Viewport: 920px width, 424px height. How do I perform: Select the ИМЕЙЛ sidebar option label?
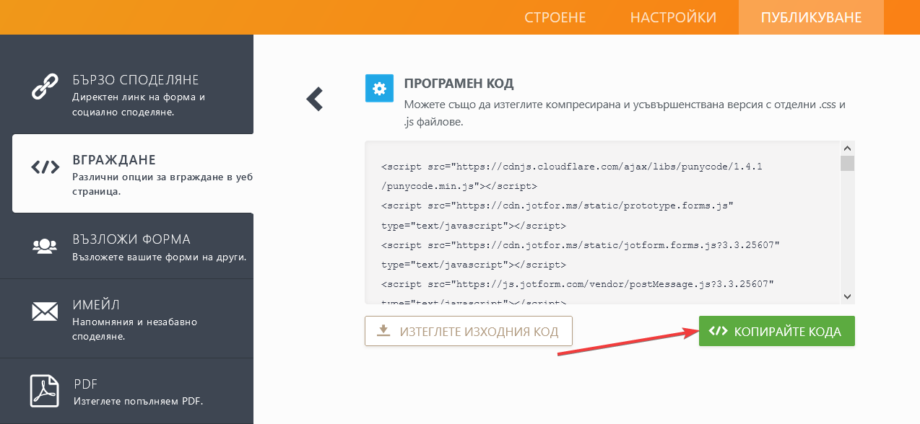96,304
